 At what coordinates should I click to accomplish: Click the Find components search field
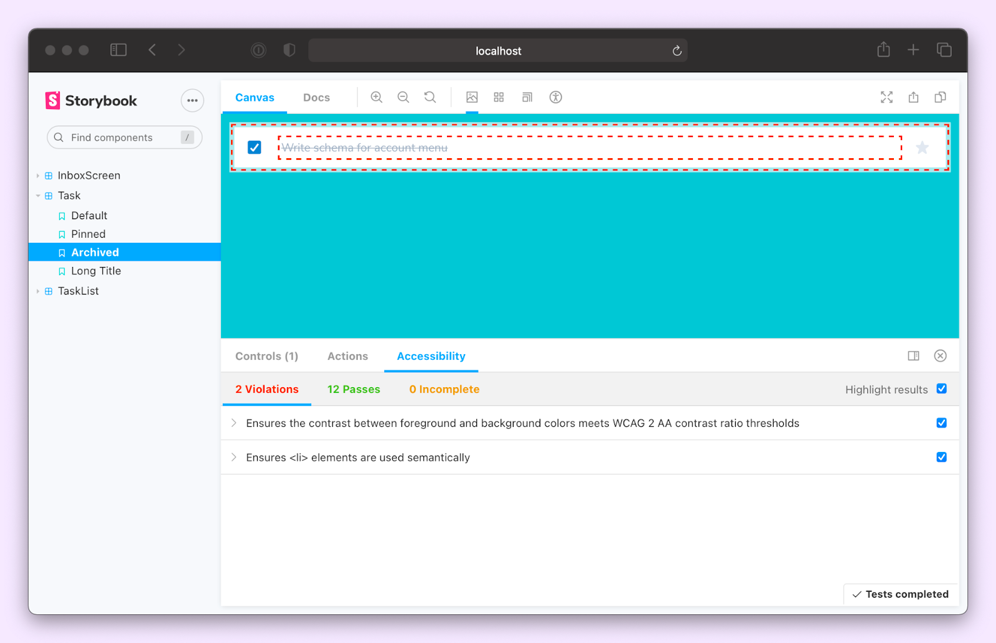[x=124, y=137]
